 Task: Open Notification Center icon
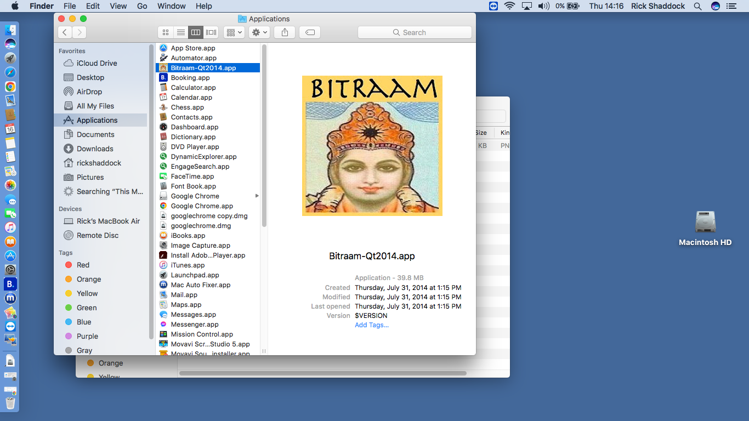(x=731, y=6)
